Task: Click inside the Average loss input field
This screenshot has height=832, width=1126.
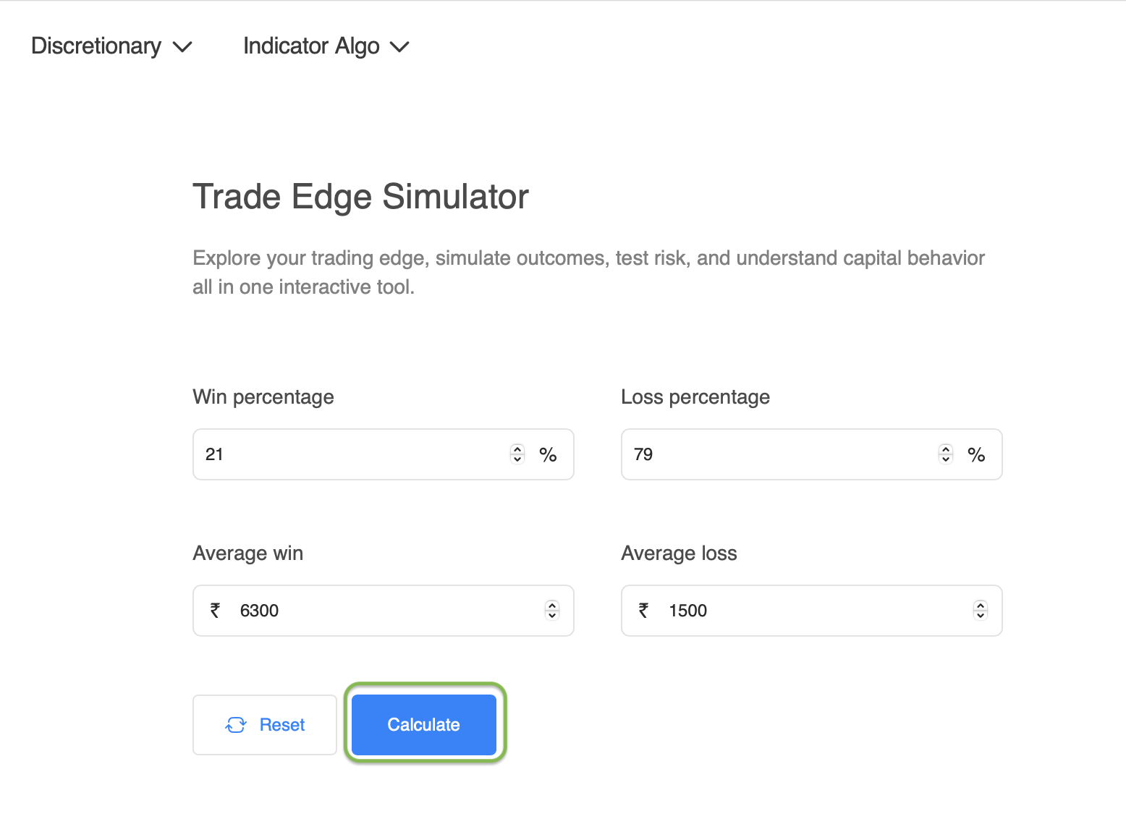Action: click(x=760, y=611)
